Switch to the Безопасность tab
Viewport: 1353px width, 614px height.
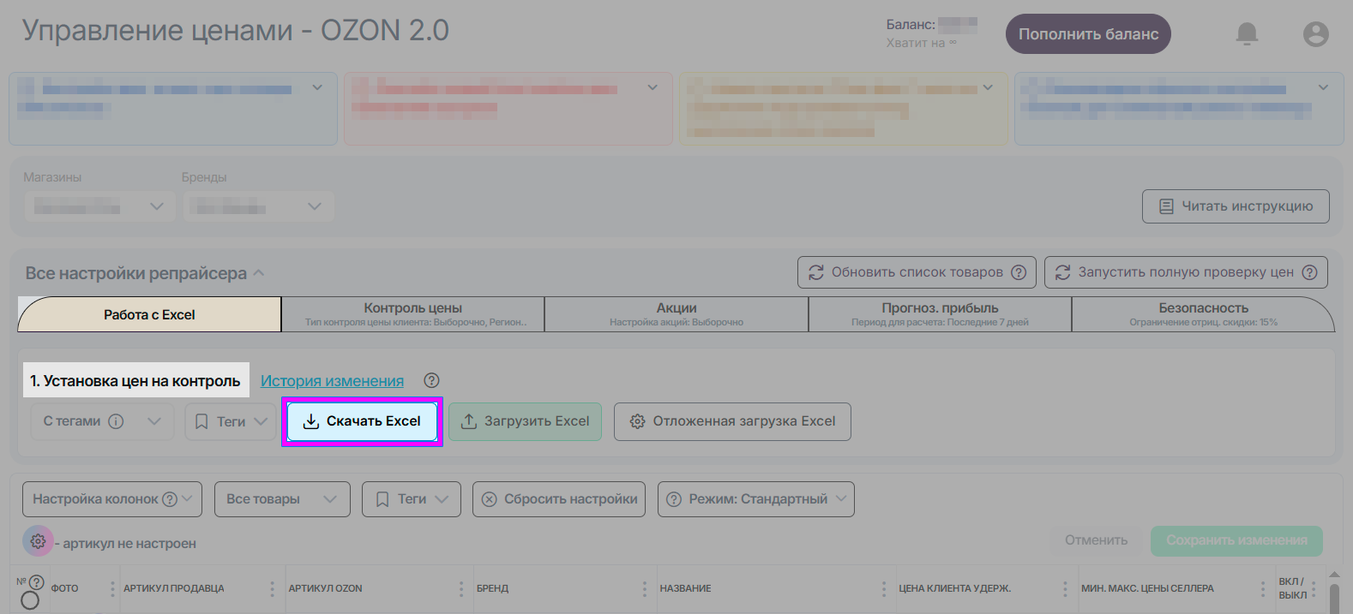point(1203,314)
